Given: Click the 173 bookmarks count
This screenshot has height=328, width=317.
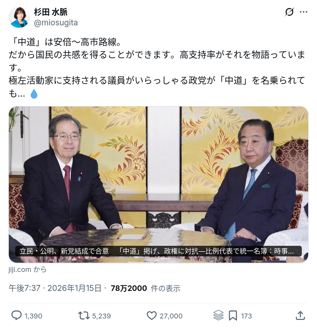Looking at the screenshot, I should [x=246, y=316].
